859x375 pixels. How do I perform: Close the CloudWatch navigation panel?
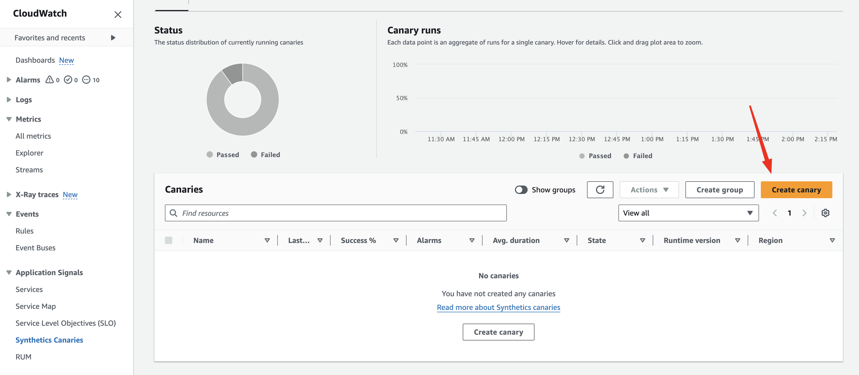pyautogui.click(x=118, y=14)
